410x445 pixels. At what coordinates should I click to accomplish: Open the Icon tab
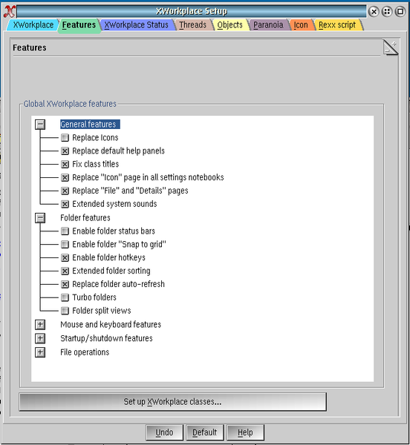[x=301, y=25]
